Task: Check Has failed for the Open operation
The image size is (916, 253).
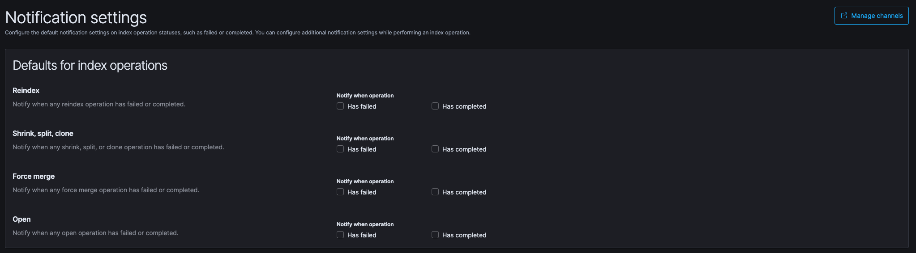Action: [x=340, y=235]
